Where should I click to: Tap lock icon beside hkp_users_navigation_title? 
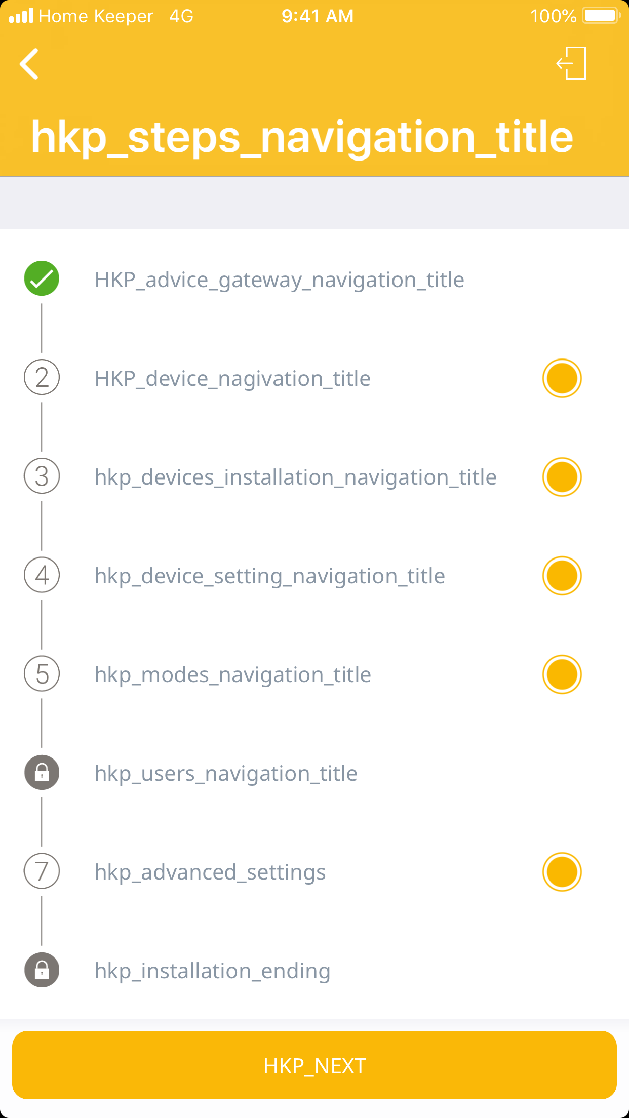42,773
